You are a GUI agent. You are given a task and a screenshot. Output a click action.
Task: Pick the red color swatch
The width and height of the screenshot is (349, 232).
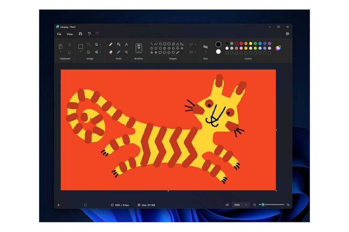[x=241, y=43]
